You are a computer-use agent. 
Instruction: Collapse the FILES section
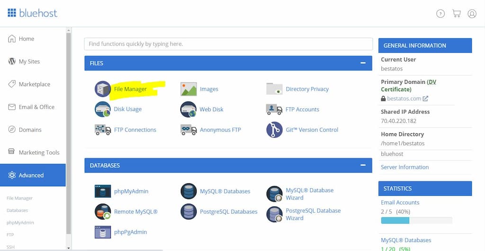click(363, 63)
